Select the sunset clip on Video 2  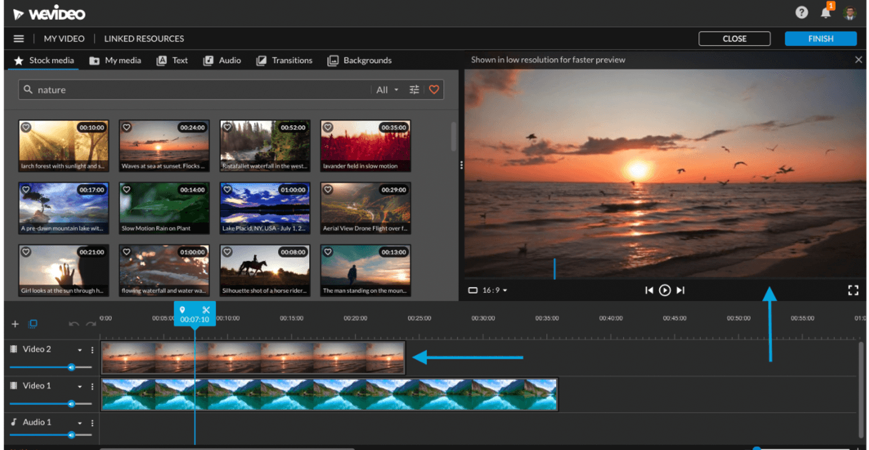[x=253, y=358]
